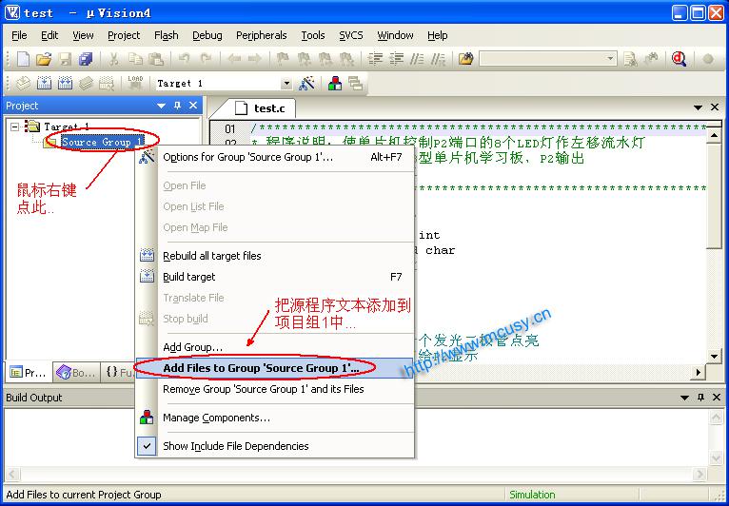Viewport: 729px width, 506px height.
Task: Click the breakpoint circle icon in toolbar
Action: click(708, 59)
